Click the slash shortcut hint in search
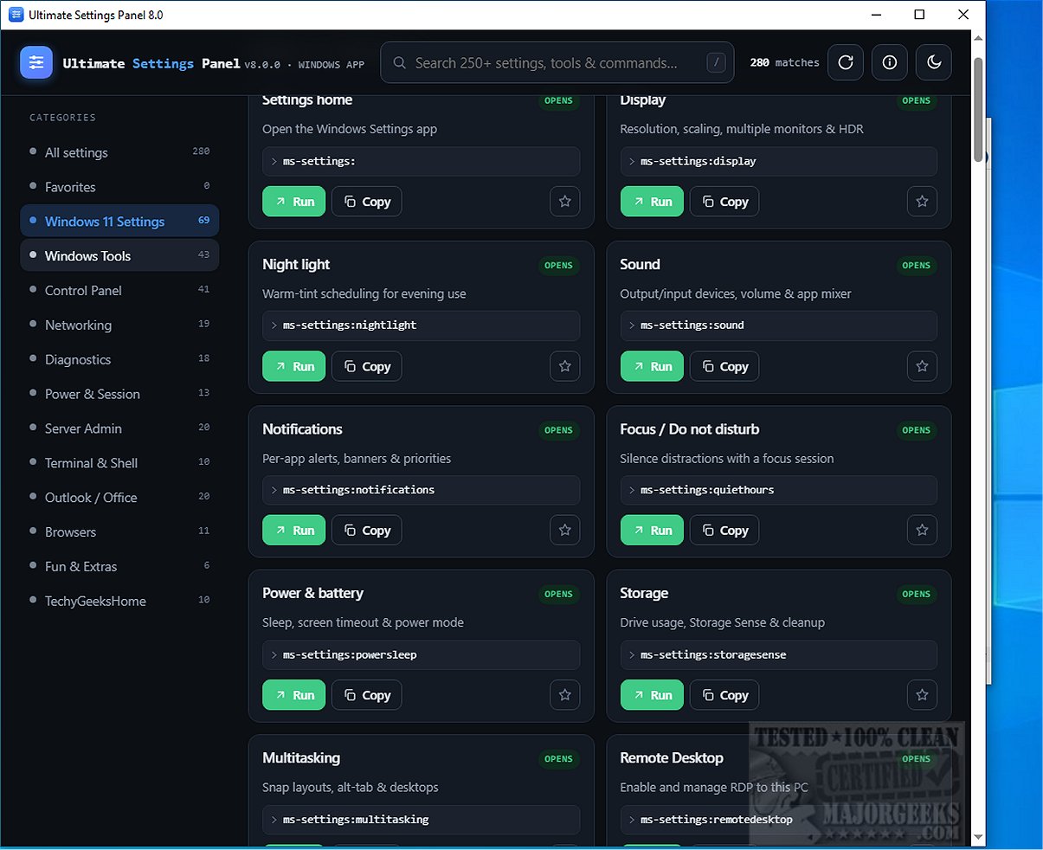Screen dimensions: 1043x850 pyautogui.click(x=716, y=62)
